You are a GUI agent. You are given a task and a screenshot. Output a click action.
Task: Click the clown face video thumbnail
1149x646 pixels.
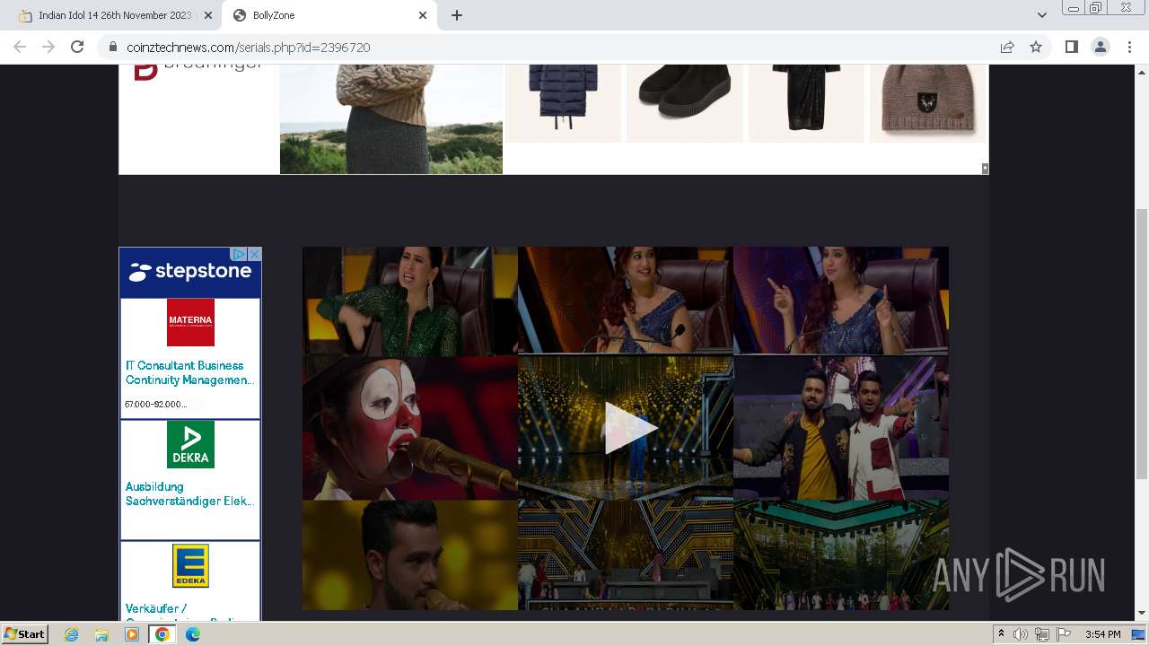pos(410,428)
